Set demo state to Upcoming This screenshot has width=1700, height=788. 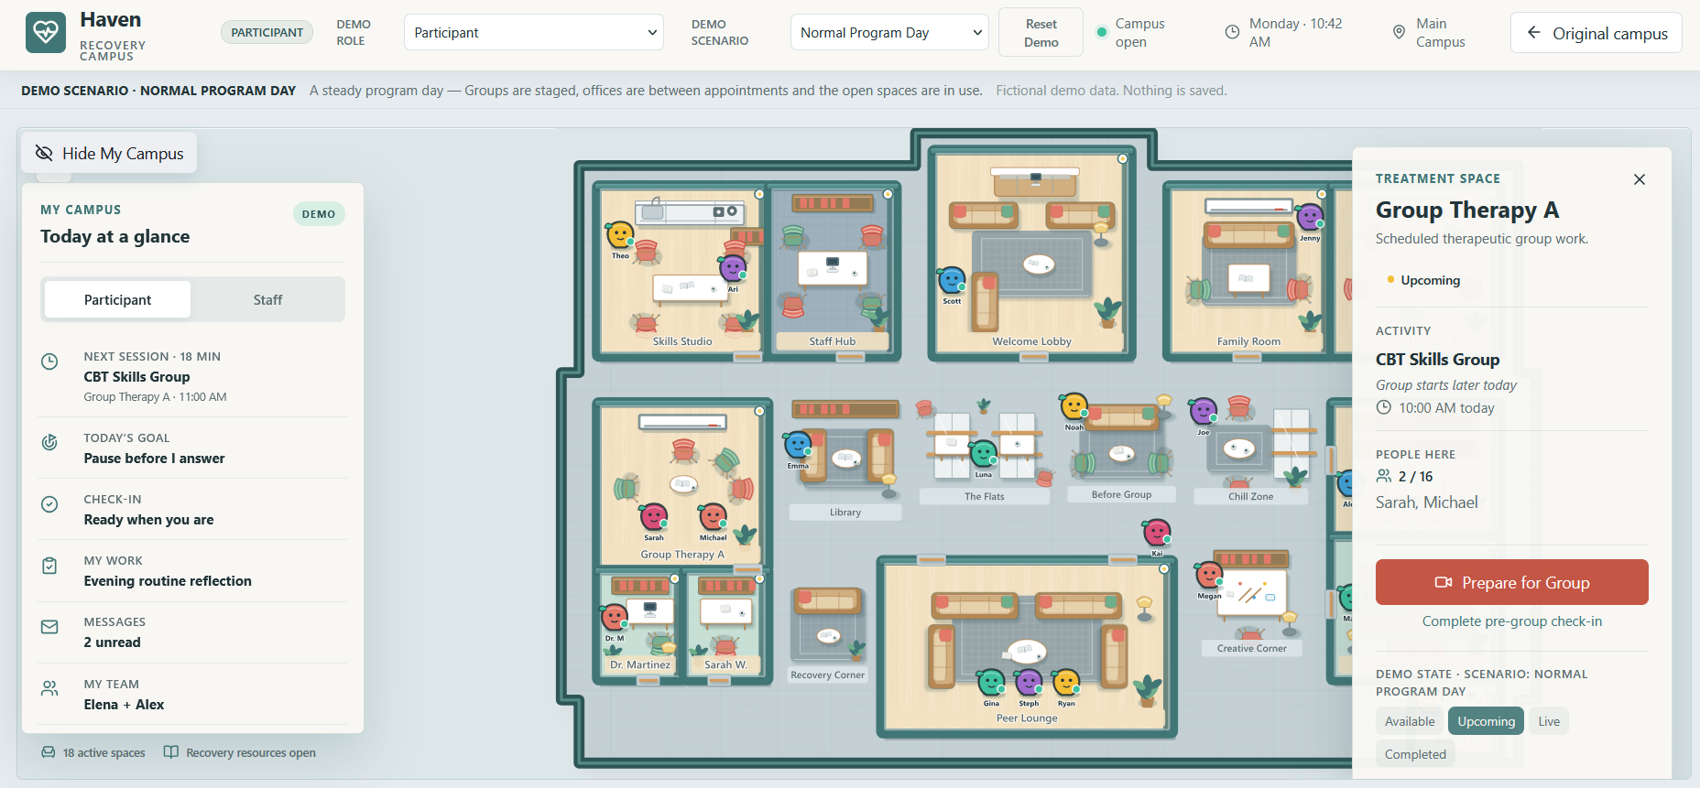pos(1486,721)
